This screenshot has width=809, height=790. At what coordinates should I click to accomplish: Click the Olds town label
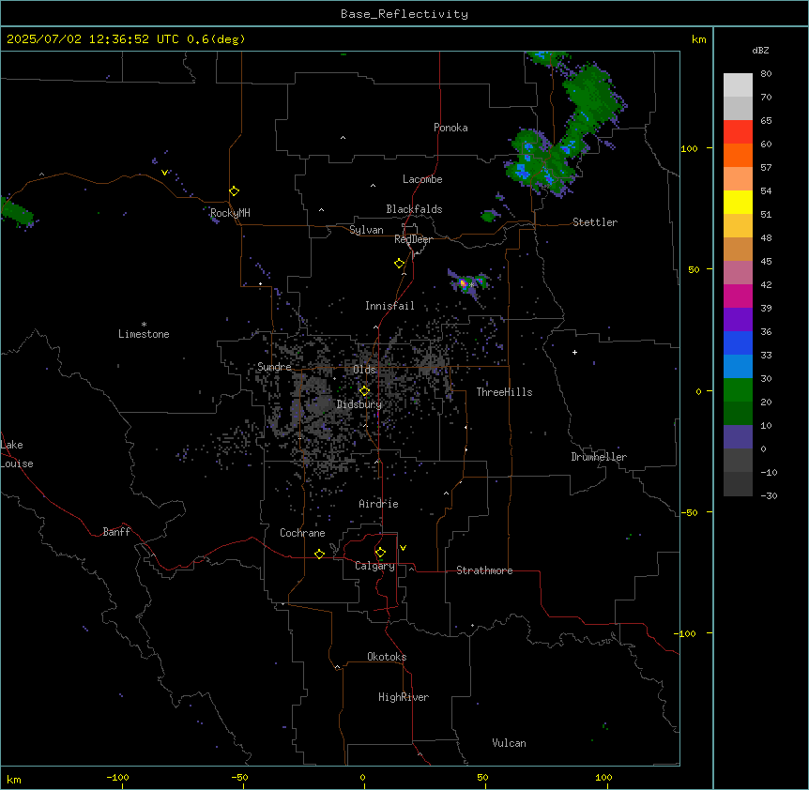coord(364,370)
